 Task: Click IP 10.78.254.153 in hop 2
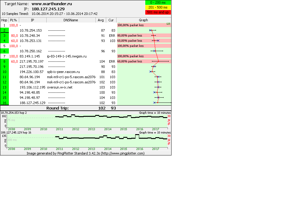point(31,30)
